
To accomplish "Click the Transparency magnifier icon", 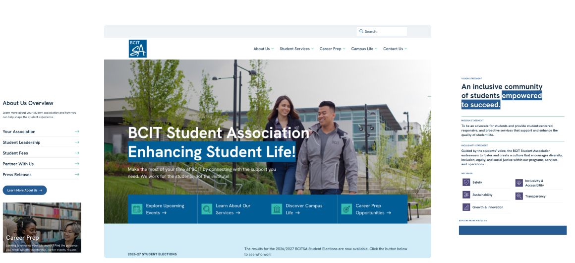I will [519, 196].
